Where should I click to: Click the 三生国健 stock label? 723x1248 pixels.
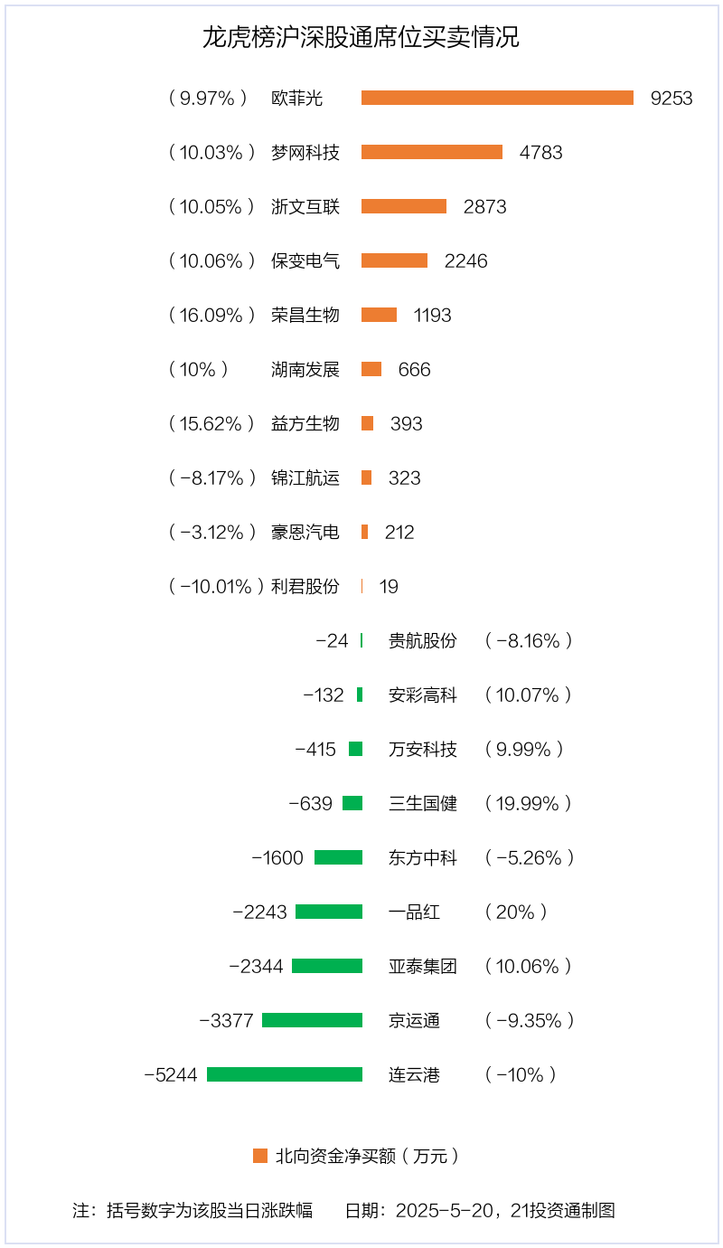coord(423,803)
